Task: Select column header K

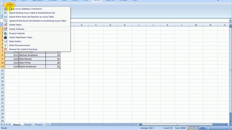Action: pos(167,25)
